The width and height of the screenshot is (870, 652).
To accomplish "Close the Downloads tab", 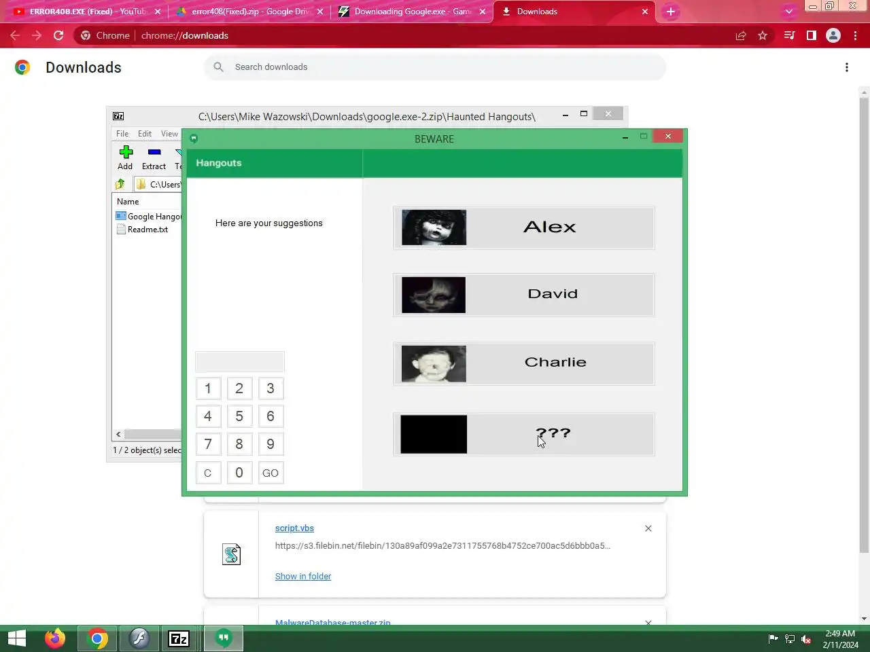I will (x=645, y=12).
